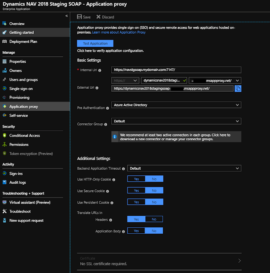The width and height of the screenshot is (270, 273).
Task: Set Translate URLs in Application Body to Yes
Action: pos(136,231)
